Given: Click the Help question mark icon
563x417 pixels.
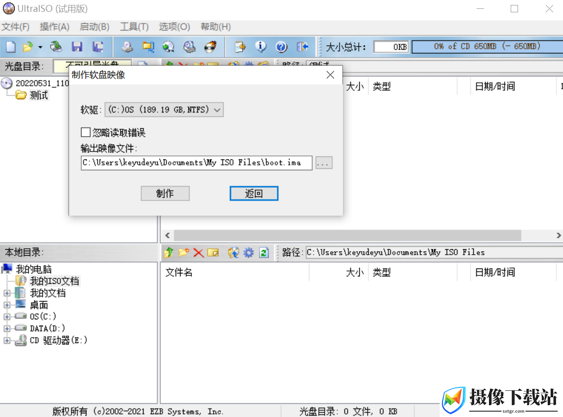Looking at the screenshot, I should point(281,47).
